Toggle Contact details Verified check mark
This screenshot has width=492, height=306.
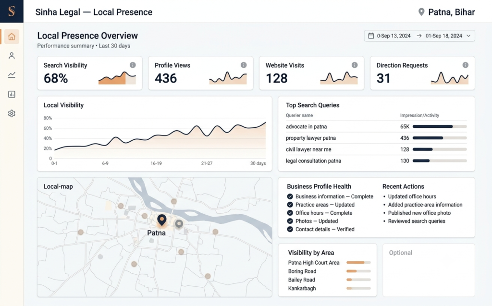click(290, 229)
